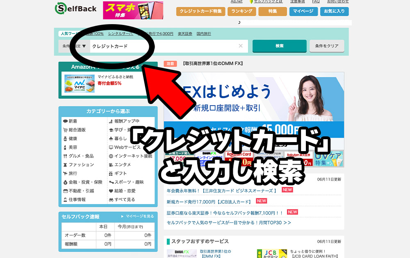Open the JCB カードローン thumbnail
The image size is (410, 258).
(x=272, y=253)
